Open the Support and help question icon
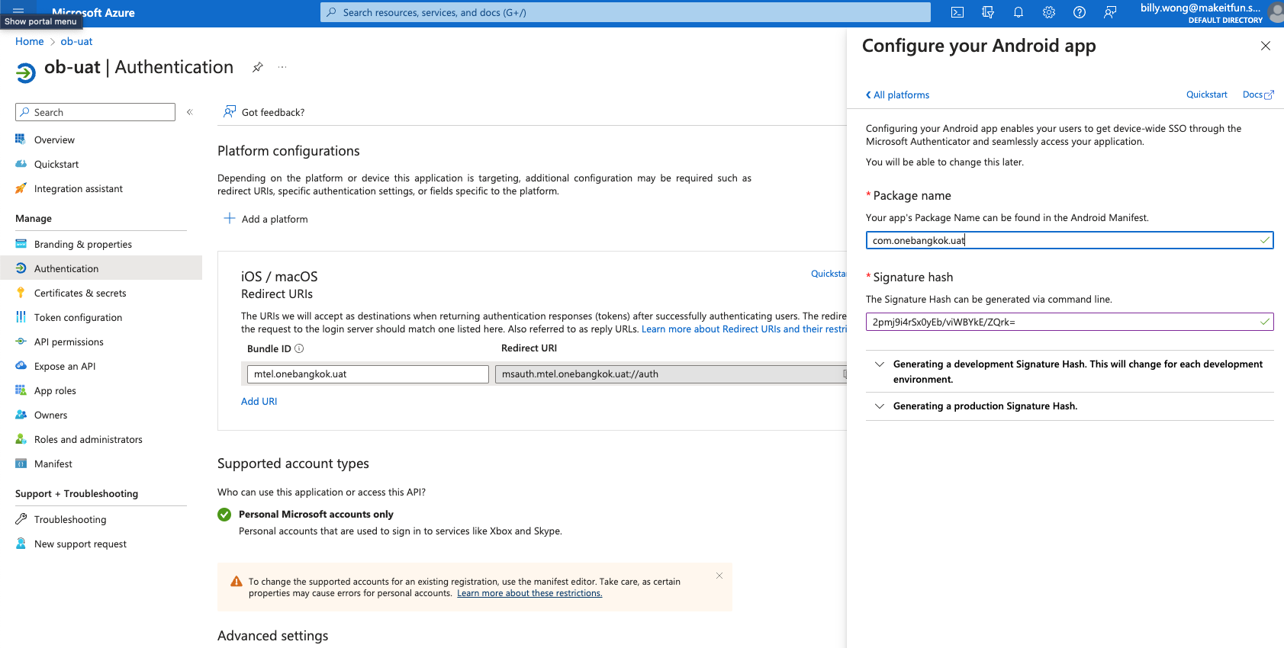1284x648 pixels. tap(1080, 12)
